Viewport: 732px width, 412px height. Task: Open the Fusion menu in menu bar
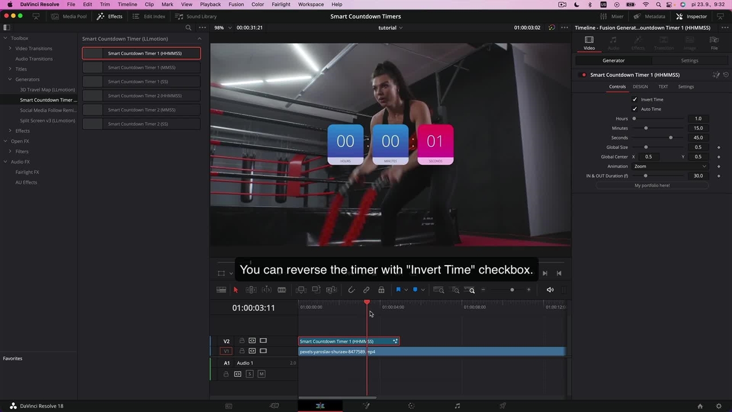(x=236, y=5)
